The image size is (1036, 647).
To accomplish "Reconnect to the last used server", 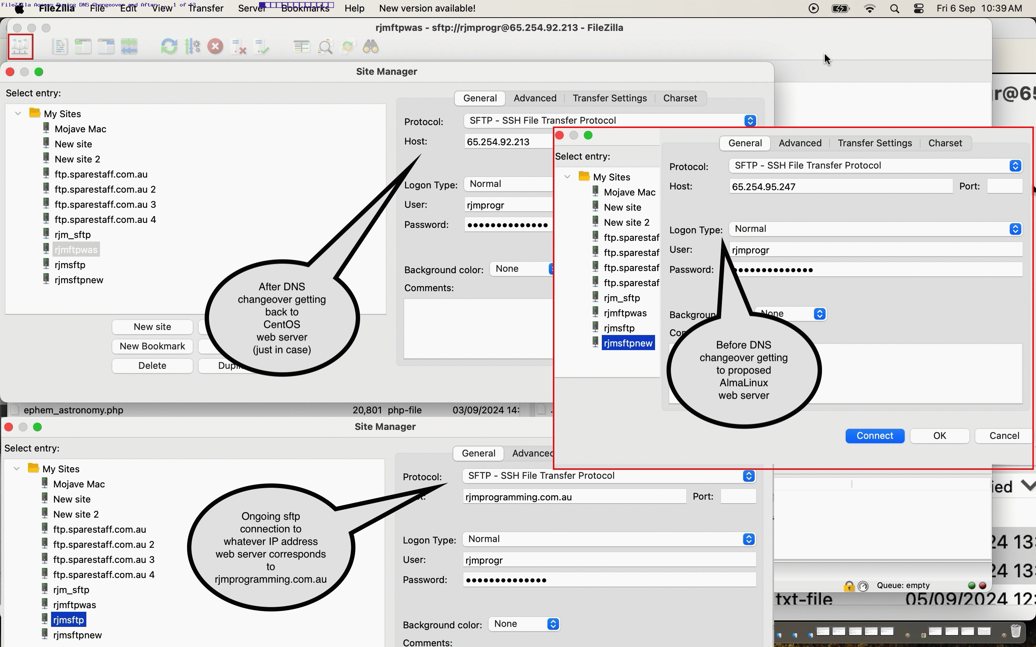I will click(x=262, y=47).
